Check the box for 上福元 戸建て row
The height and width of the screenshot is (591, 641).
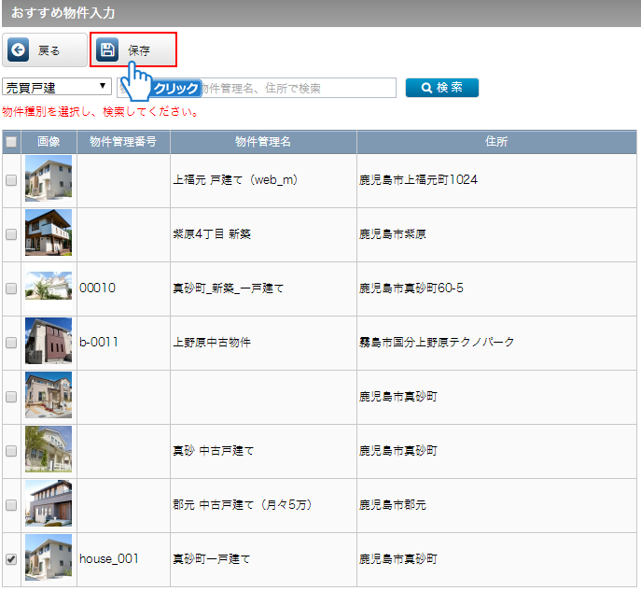tap(11, 180)
